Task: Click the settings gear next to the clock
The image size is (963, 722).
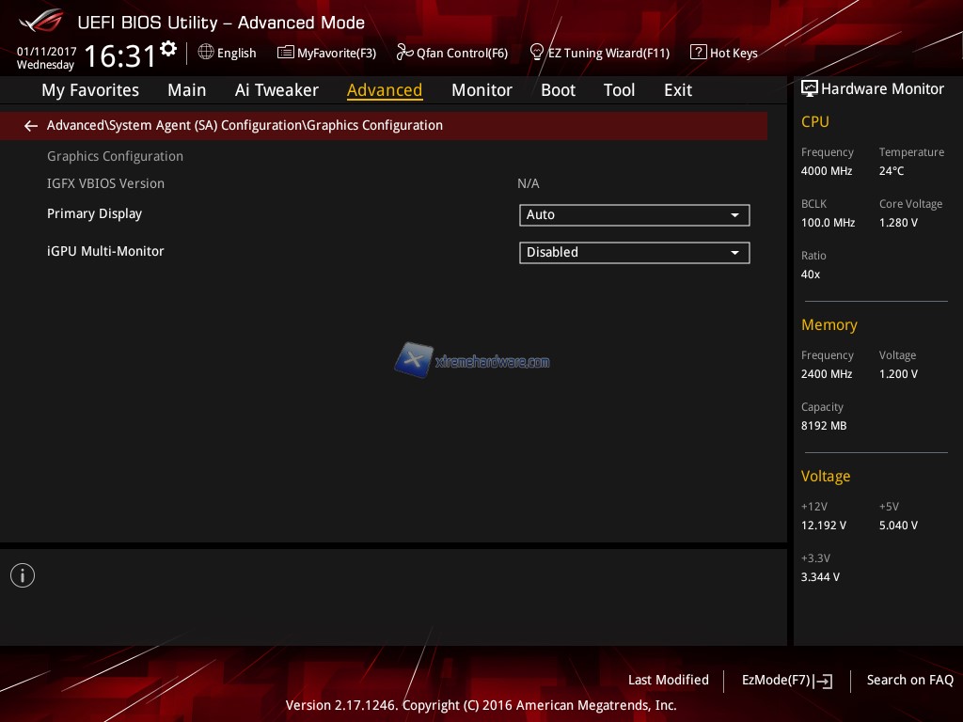Action: point(168,49)
